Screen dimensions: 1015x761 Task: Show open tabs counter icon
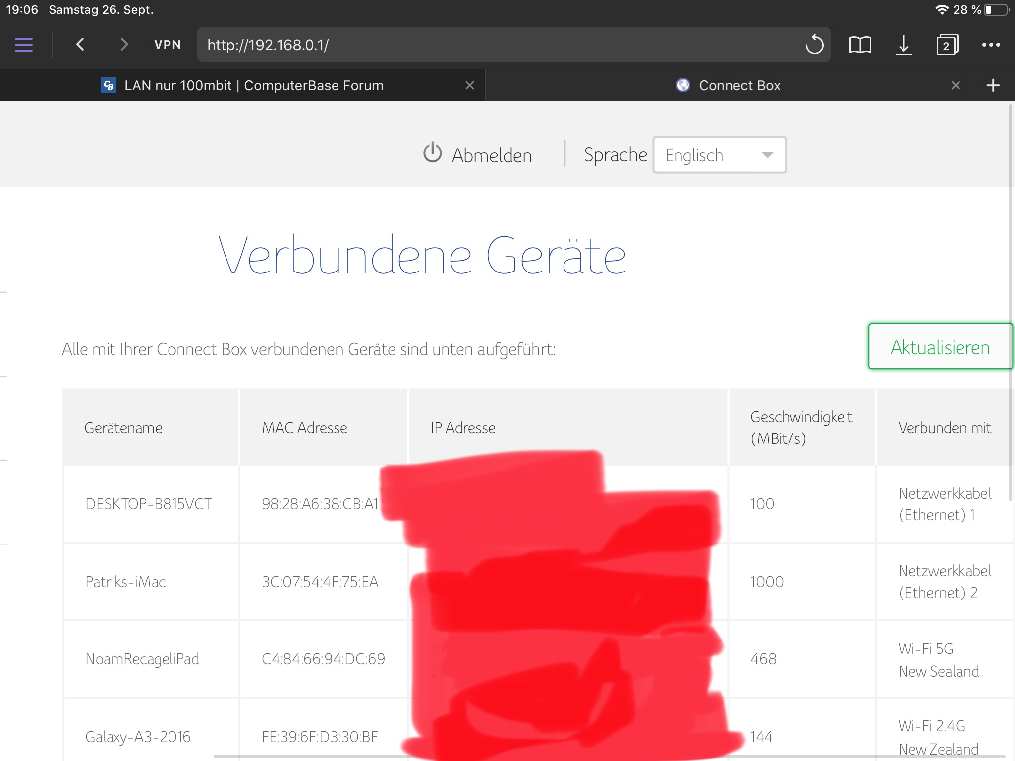(x=947, y=45)
